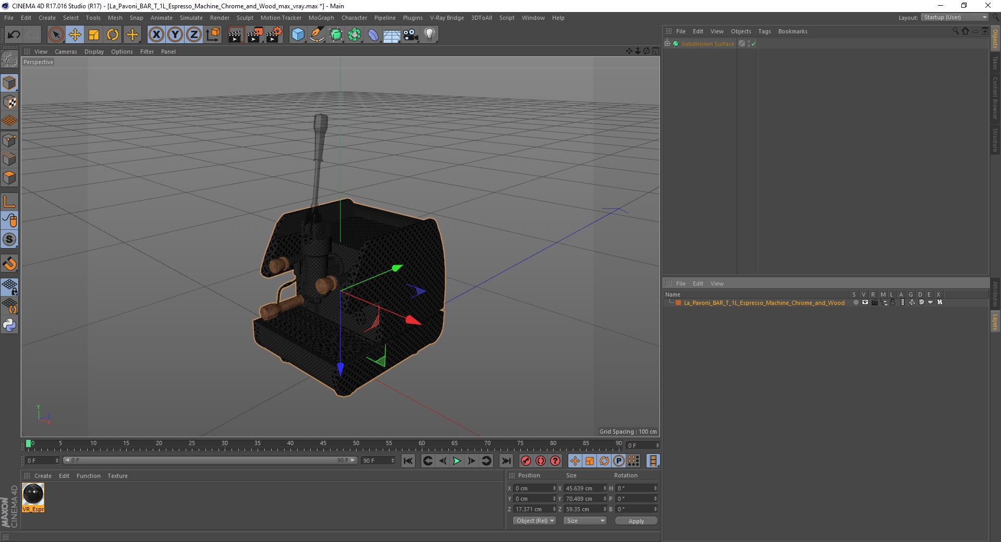
Task: Open material manager Create menu
Action: [x=43, y=476]
